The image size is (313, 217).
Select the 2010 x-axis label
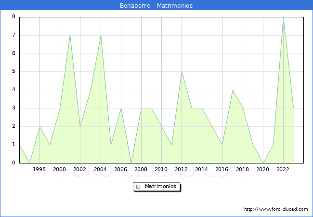pyautogui.click(x=161, y=169)
